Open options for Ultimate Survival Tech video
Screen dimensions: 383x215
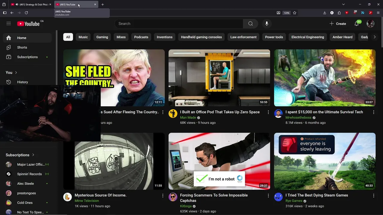click(373, 112)
